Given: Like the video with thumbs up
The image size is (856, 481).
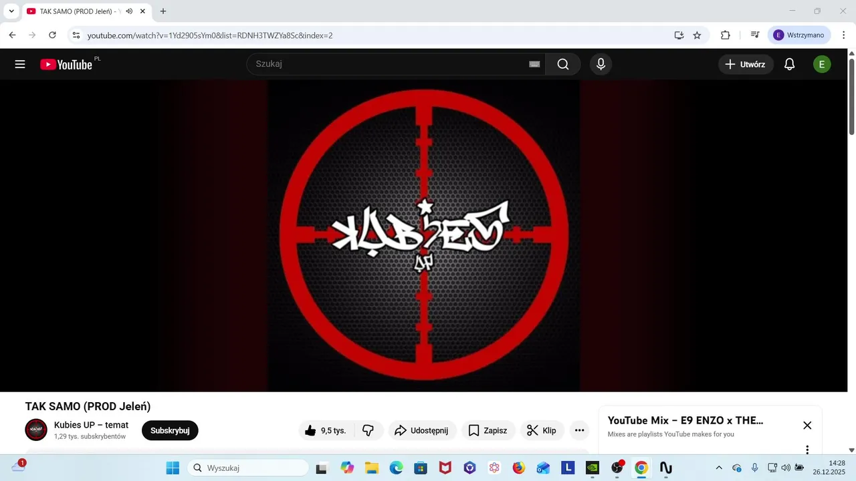Looking at the screenshot, I should tap(326, 430).
